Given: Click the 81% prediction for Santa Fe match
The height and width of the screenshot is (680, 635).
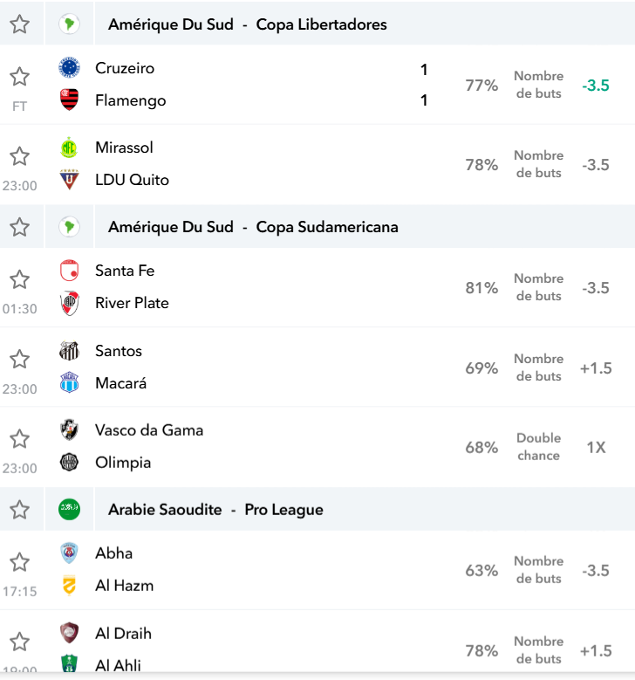Looking at the screenshot, I should pyautogui.click(x=481, y=287).
